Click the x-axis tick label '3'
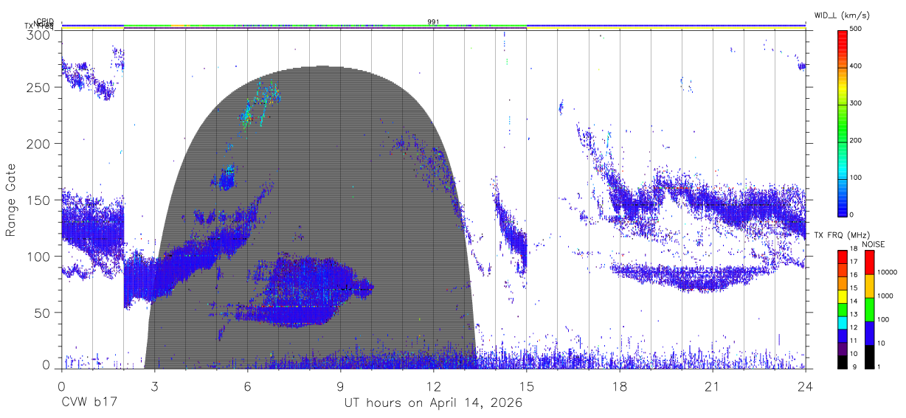This screenshot has width=906, height=418. (x=154, y=386)
